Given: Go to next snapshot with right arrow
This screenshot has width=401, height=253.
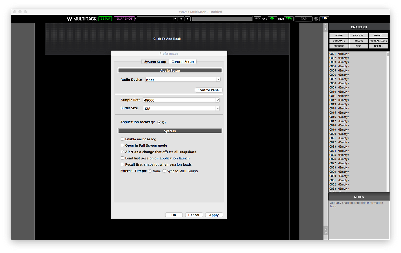Looking at the screenshot, I should point(188,19).
